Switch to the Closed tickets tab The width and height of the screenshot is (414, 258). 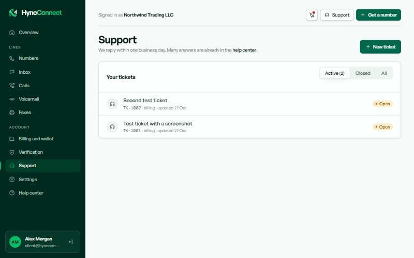tap(363, 73)
